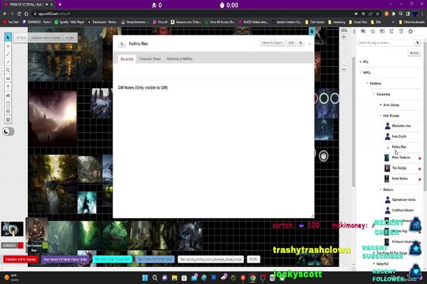
Task: Click the page toolbar icon at the canvas top right
Action: 312,31
